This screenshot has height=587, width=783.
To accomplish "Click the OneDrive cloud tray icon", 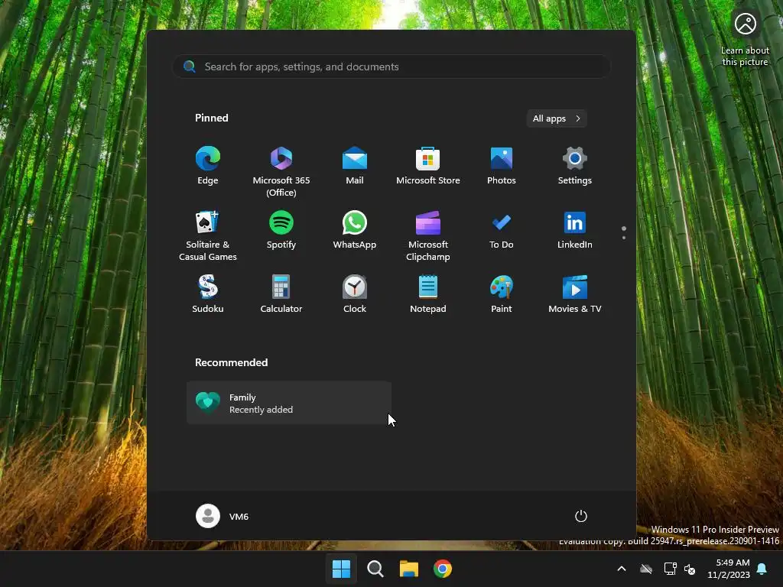I will click(x=646, y=569).
